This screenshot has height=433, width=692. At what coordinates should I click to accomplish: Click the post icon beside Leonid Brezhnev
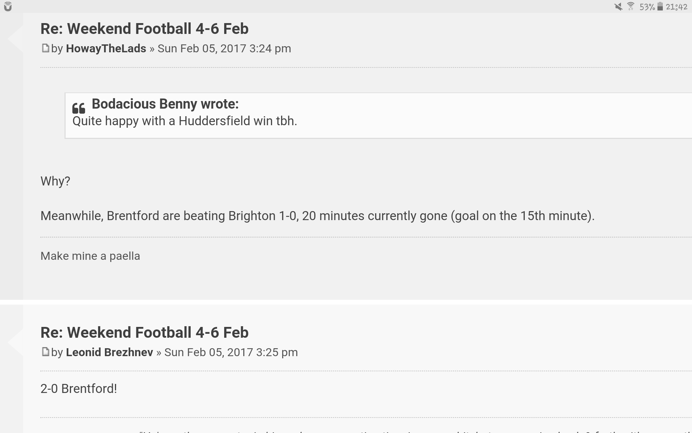click(x=45, y=352)
